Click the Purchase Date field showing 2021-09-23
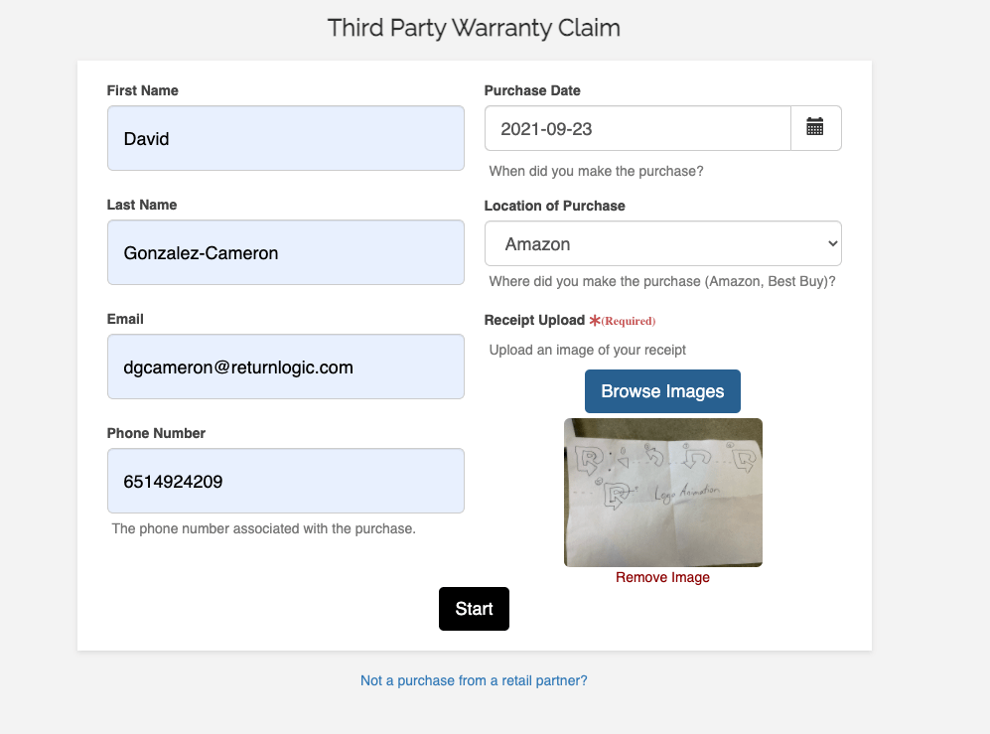The height and width of the screenshot is (734, 990). point(636,128)
